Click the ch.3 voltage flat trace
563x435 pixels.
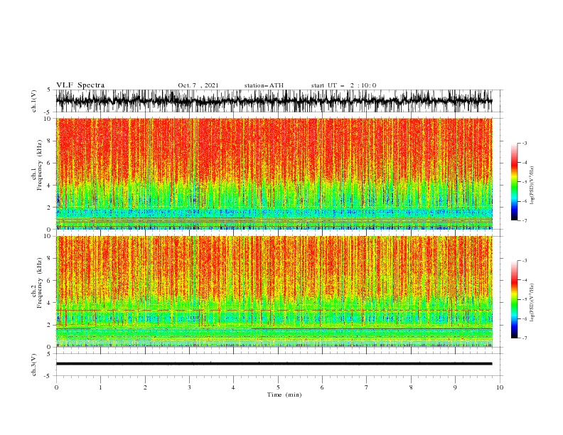pyautogui.click(x=274, y=364)
